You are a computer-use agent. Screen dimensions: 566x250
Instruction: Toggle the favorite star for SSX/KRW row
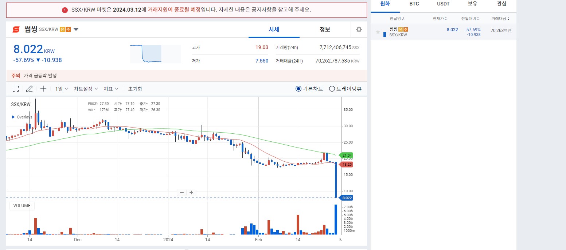[x=378, y=32]
